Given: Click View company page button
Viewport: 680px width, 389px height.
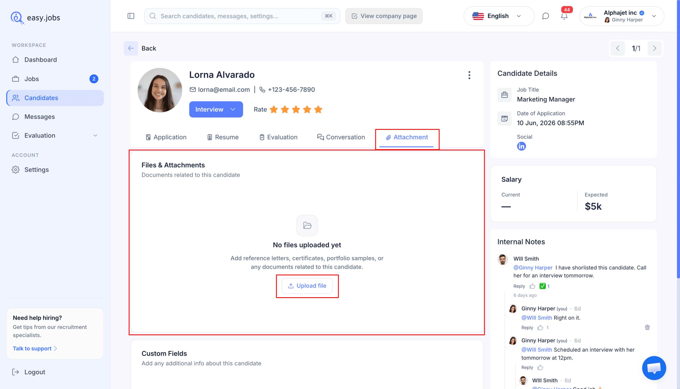Looking at the screenshot, I should tap(384, 16).
